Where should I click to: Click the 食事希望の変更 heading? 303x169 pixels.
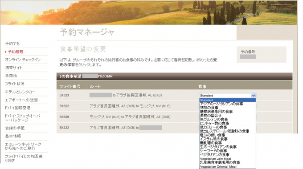tap(83, 49)
